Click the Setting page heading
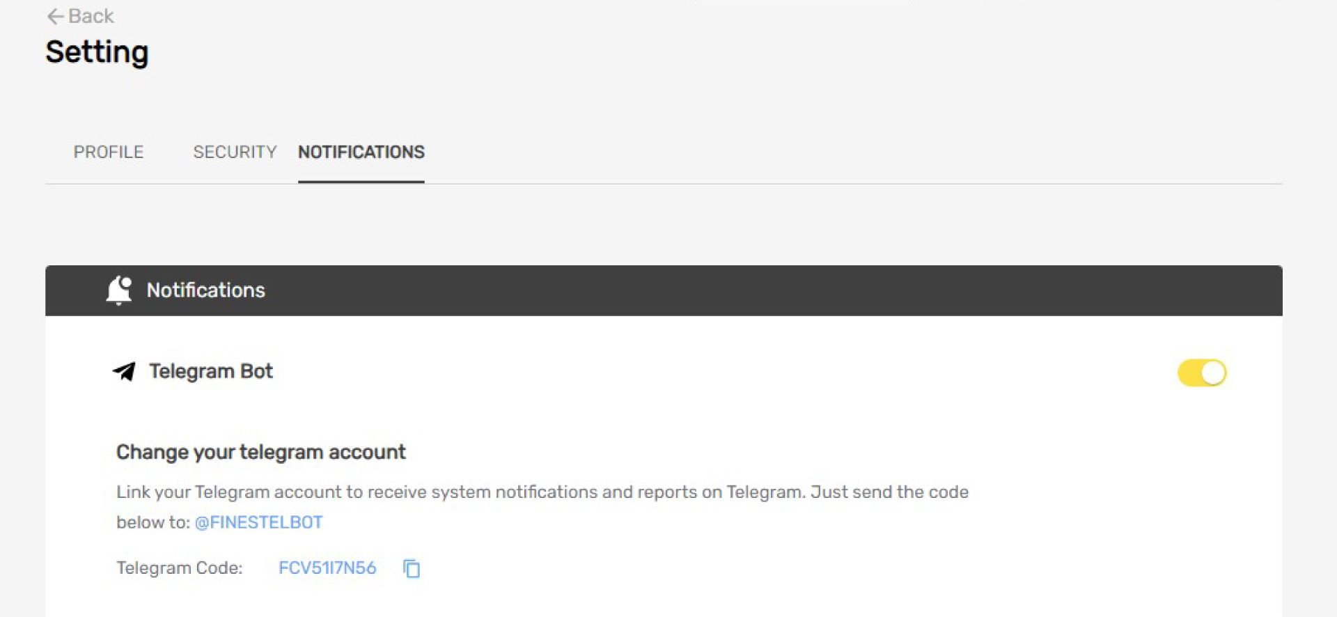The image size is (1337, 617). point(97,53)
